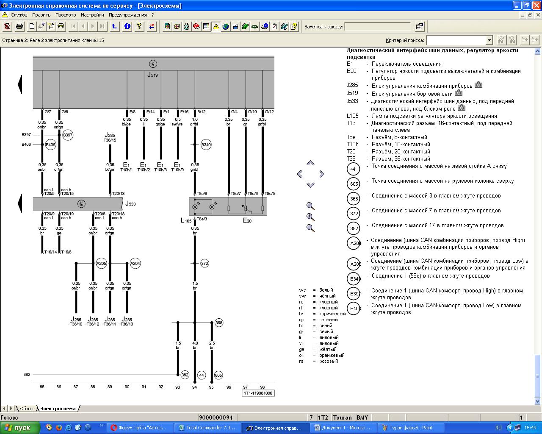This screenshot has height=434, width=542.
Task: Open the Просмотр menu
Action: [66, 15]
